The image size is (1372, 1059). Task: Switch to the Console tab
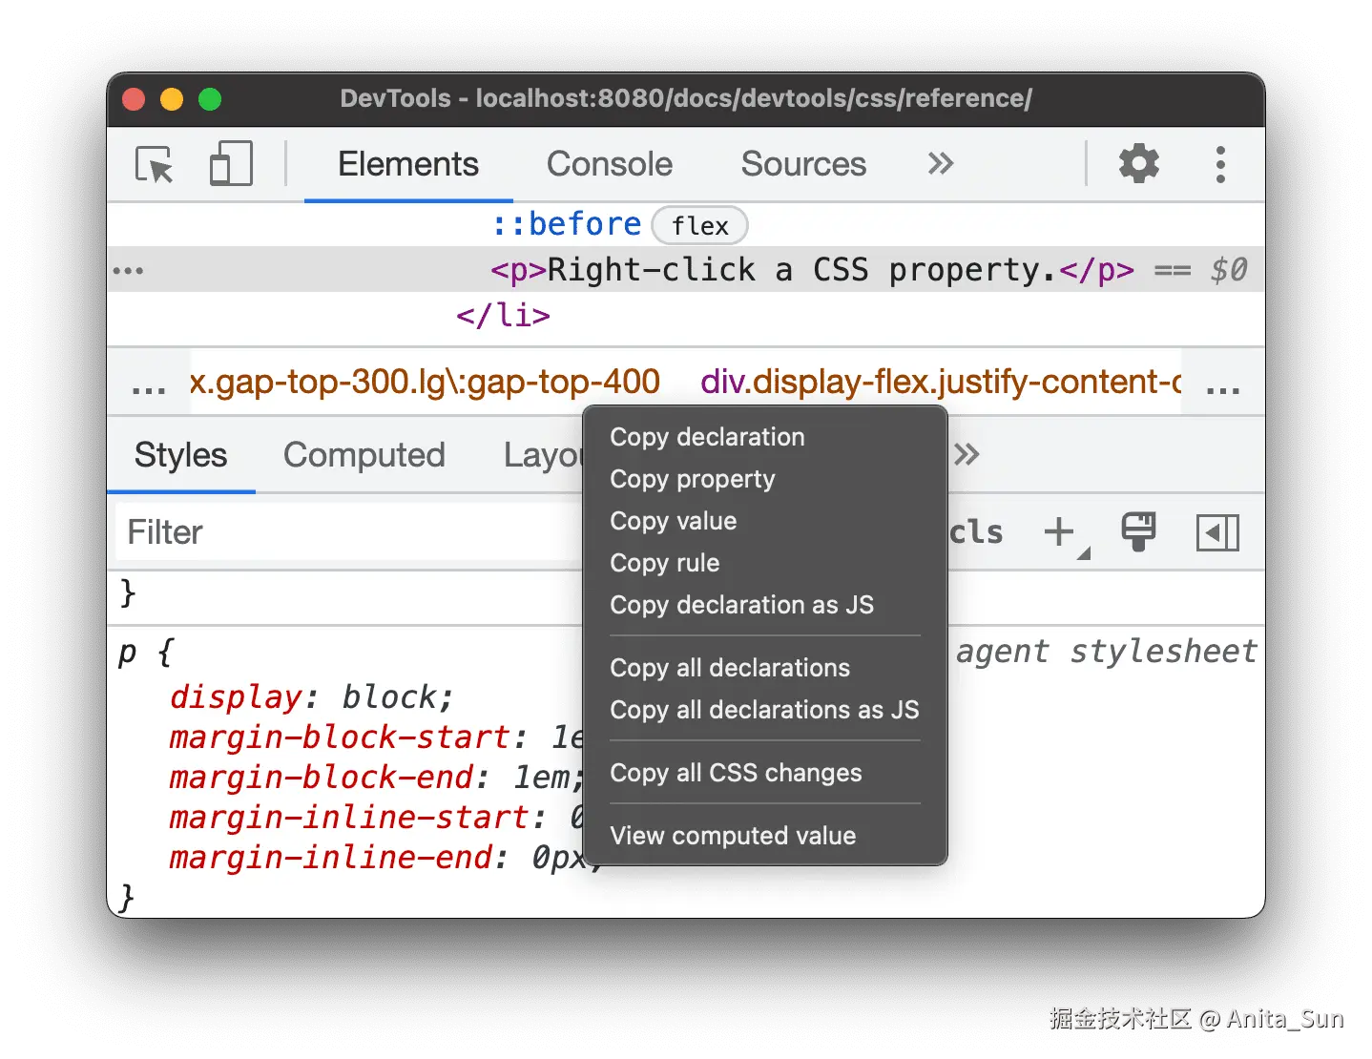(x=610, y=164)
